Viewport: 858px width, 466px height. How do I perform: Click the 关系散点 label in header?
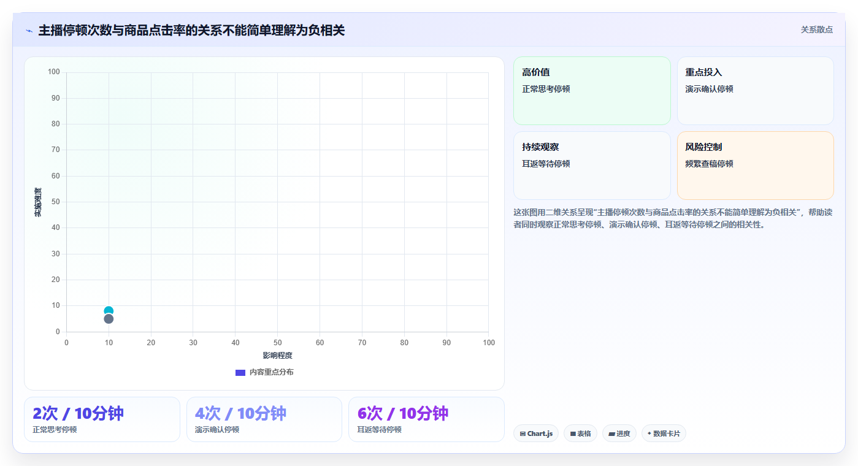(x=816, y=29)
